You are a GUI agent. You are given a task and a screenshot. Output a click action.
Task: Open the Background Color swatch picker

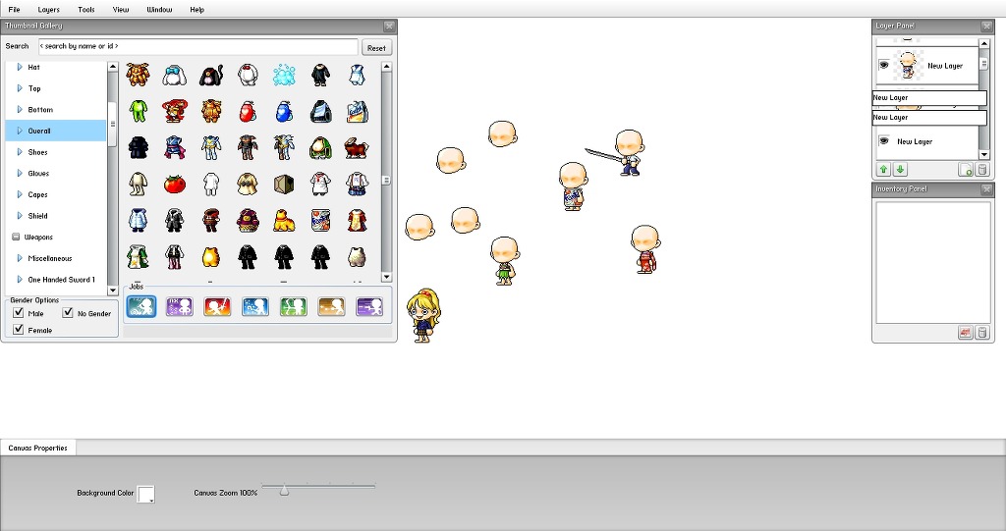(146, 494)
